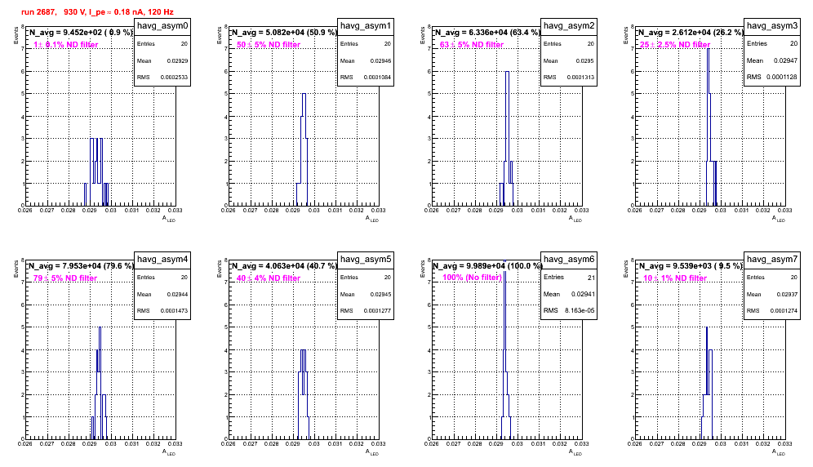Select the havg_asym7 stats box title
Viewport: 813px width, 467px height.
[772, 260]
